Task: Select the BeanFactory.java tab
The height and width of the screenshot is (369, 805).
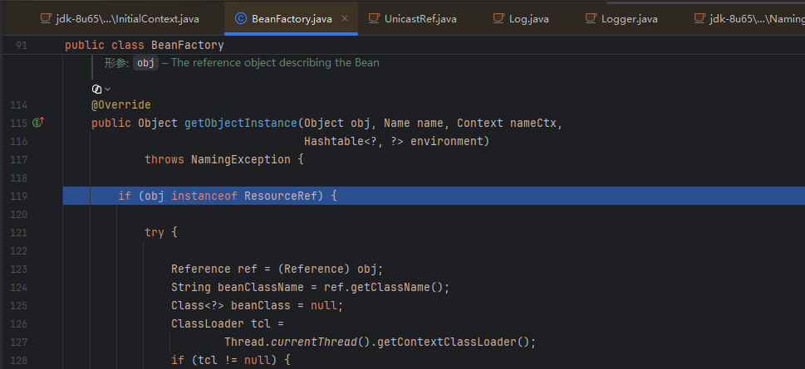Action: [x=291, y=19]
